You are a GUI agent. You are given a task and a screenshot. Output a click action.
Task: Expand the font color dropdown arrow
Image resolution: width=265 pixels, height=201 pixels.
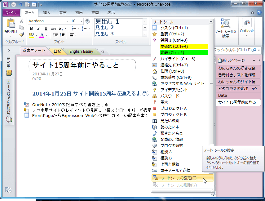(46, 35)
